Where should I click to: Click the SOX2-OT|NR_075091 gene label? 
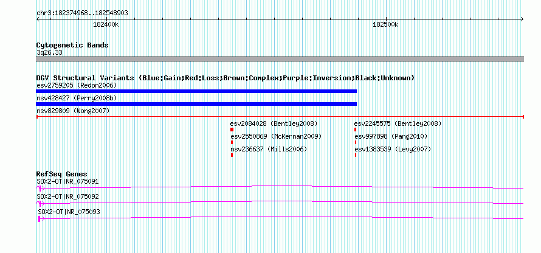coord(67,182)
